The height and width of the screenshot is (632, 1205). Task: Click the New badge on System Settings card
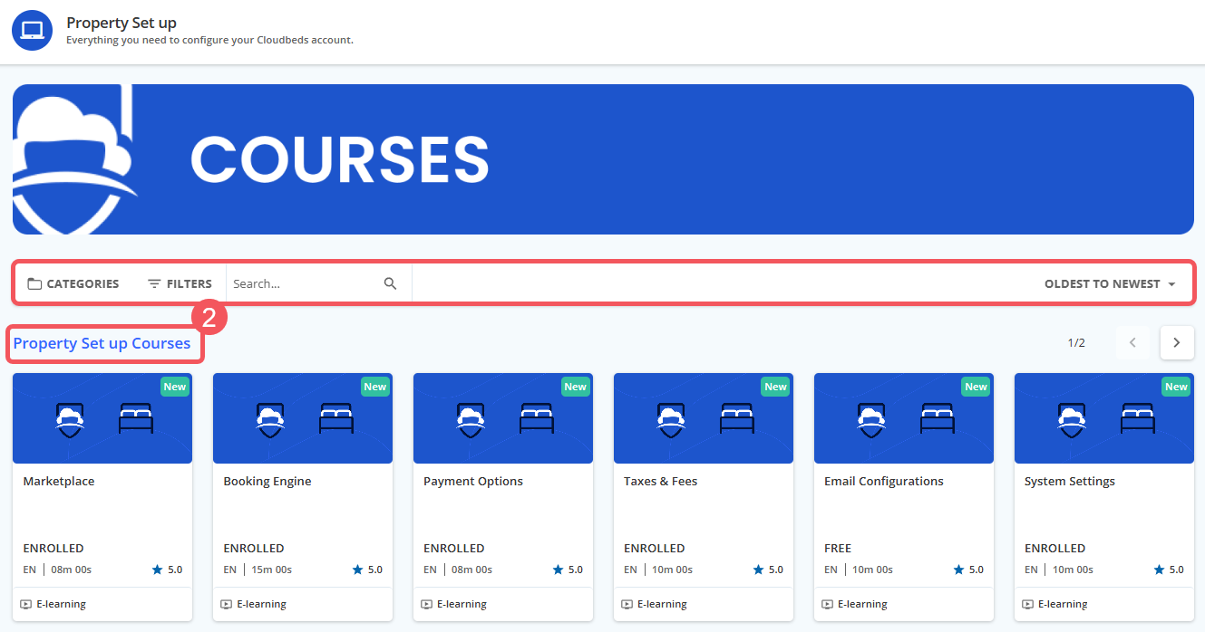[x=1177, y=387]
